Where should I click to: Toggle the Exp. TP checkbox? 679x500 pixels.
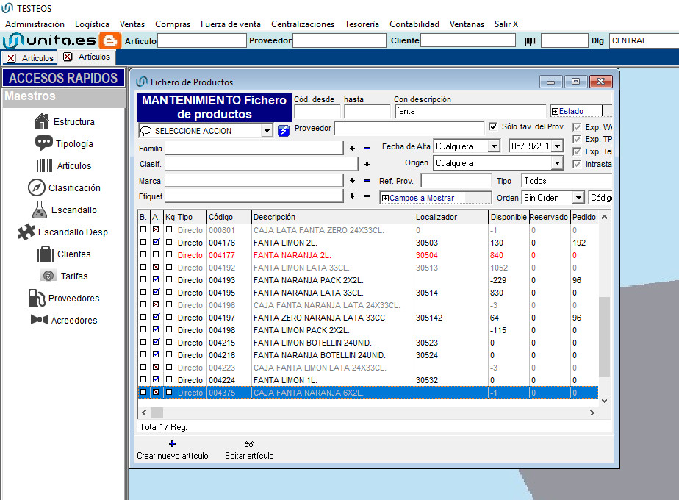pos(577,139)
